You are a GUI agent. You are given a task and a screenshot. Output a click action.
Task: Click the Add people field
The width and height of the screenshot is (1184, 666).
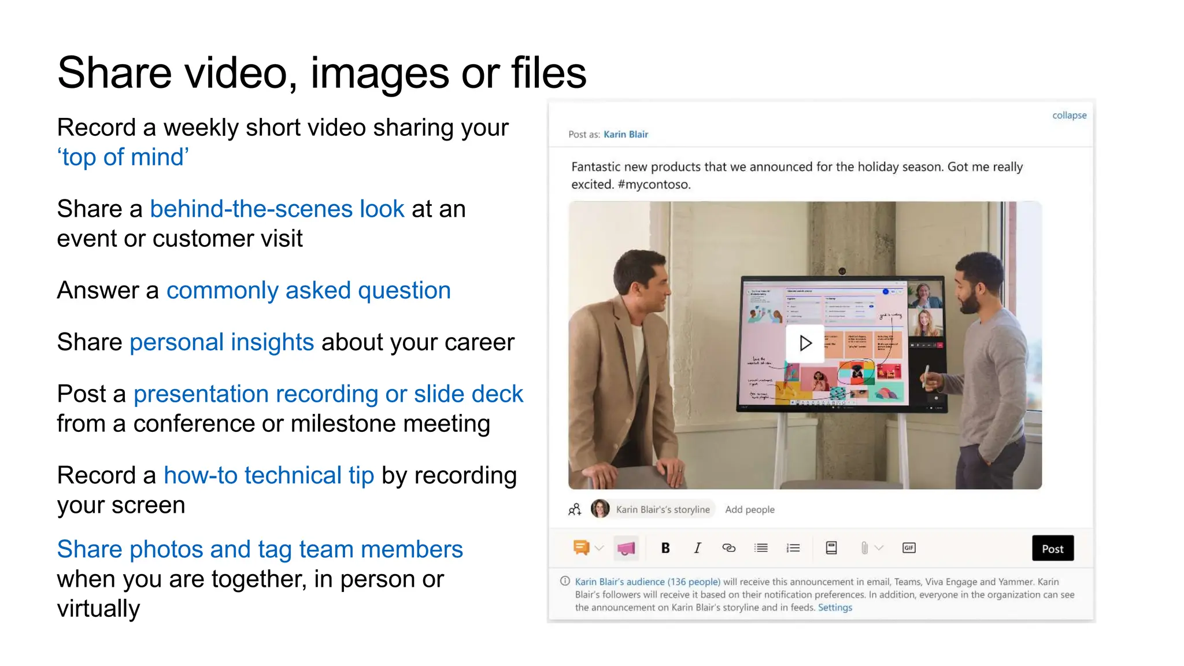[750, 509]
